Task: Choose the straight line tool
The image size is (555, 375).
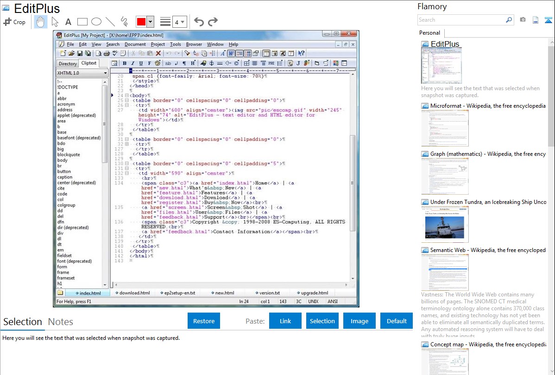Action: [110, 22]
